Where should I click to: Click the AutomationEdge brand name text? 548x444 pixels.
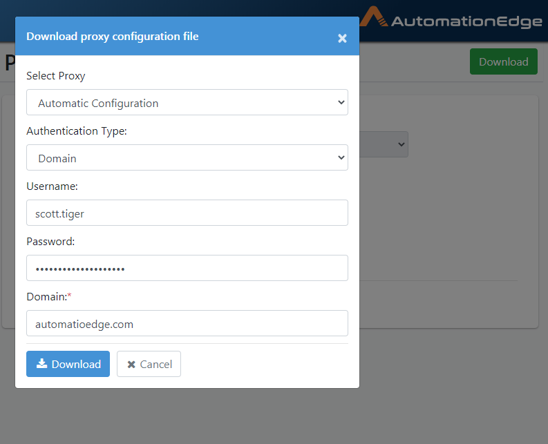pyautogui.click(x=466, y=21)
